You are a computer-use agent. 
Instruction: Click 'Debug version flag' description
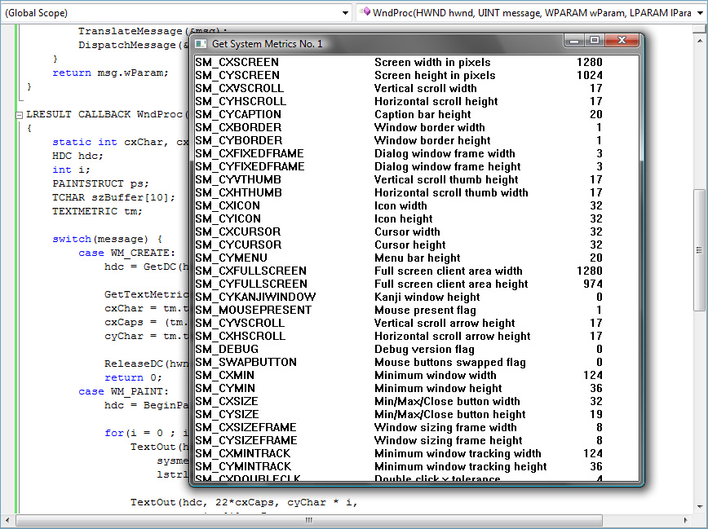tap(424, 350)
